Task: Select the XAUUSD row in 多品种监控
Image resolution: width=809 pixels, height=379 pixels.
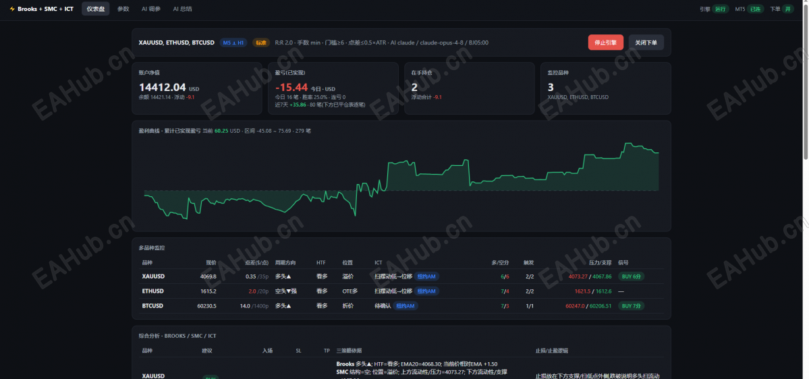Action: [x=401, y=276]
